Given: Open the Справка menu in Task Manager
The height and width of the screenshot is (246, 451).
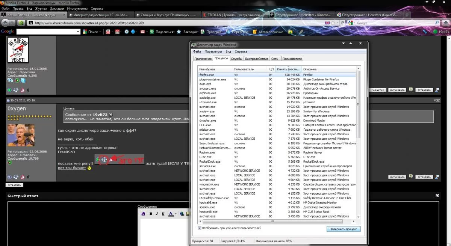Looking at the screenshot, I should tap(241, 51).
